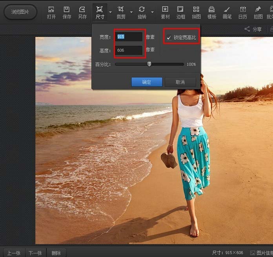This screenshot has width=273, height=257.
Task: Click the 浏览图片 browse pictures button
Action: tap(20, 12)
